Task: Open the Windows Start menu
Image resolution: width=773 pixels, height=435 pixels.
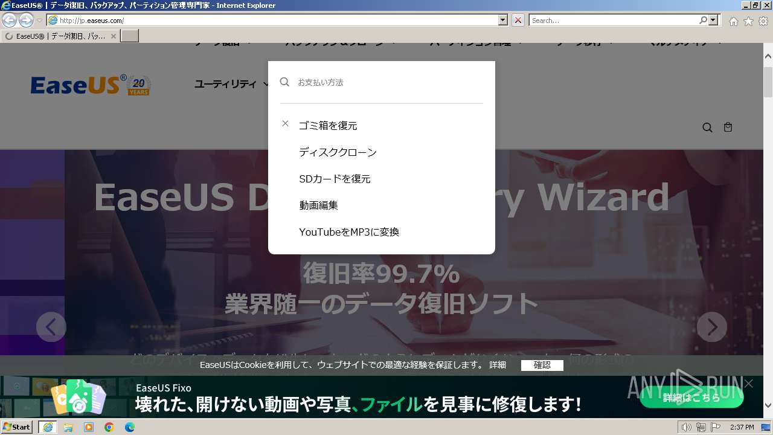Action: click(16, 427)
